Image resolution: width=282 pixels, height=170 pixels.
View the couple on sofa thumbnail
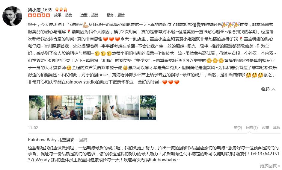click(64, 108)
